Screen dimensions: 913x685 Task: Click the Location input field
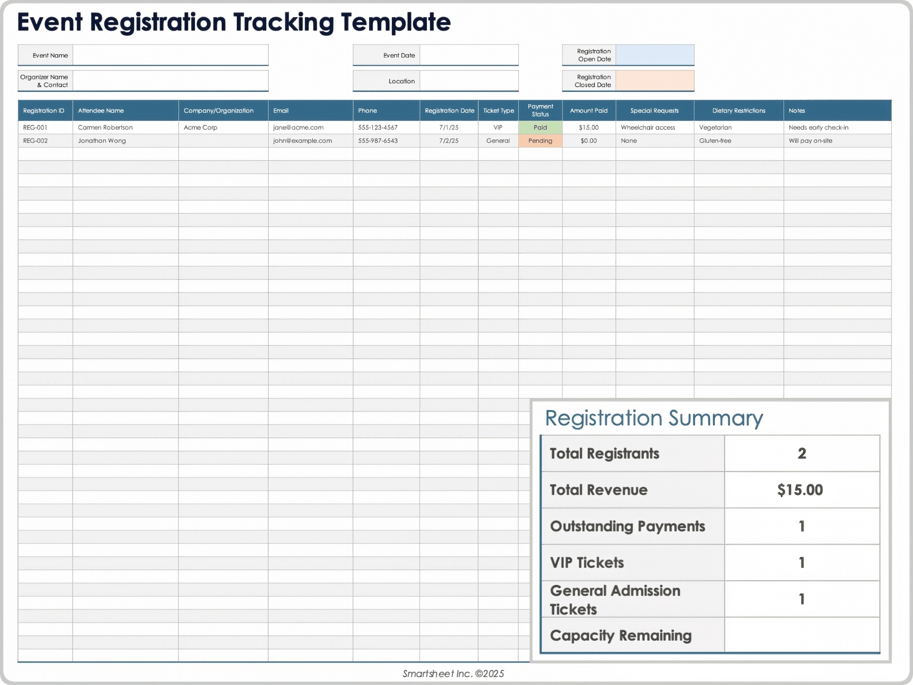pos(468,80)
